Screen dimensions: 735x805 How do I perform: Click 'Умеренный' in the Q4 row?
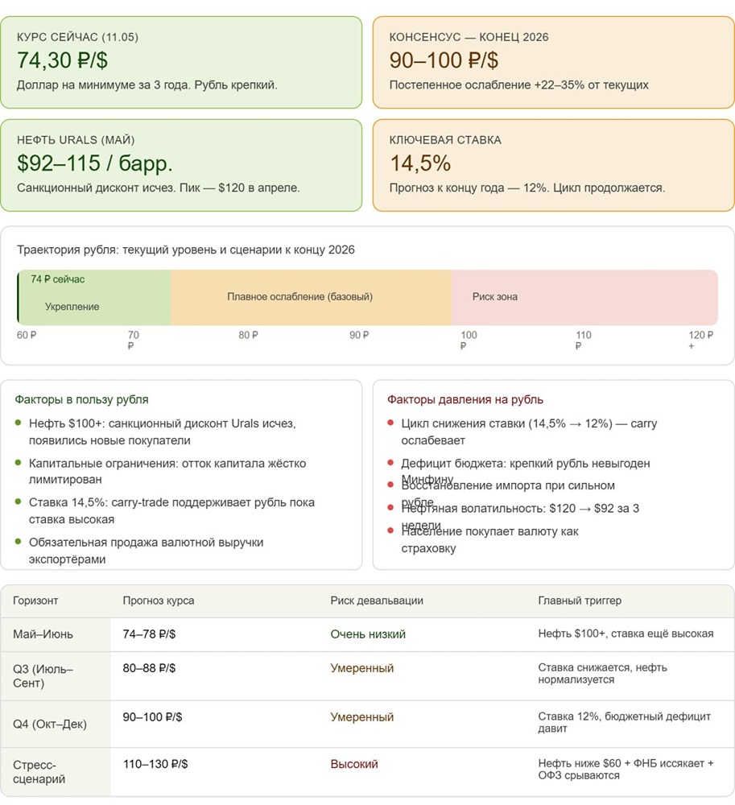[x=361, y=716]
